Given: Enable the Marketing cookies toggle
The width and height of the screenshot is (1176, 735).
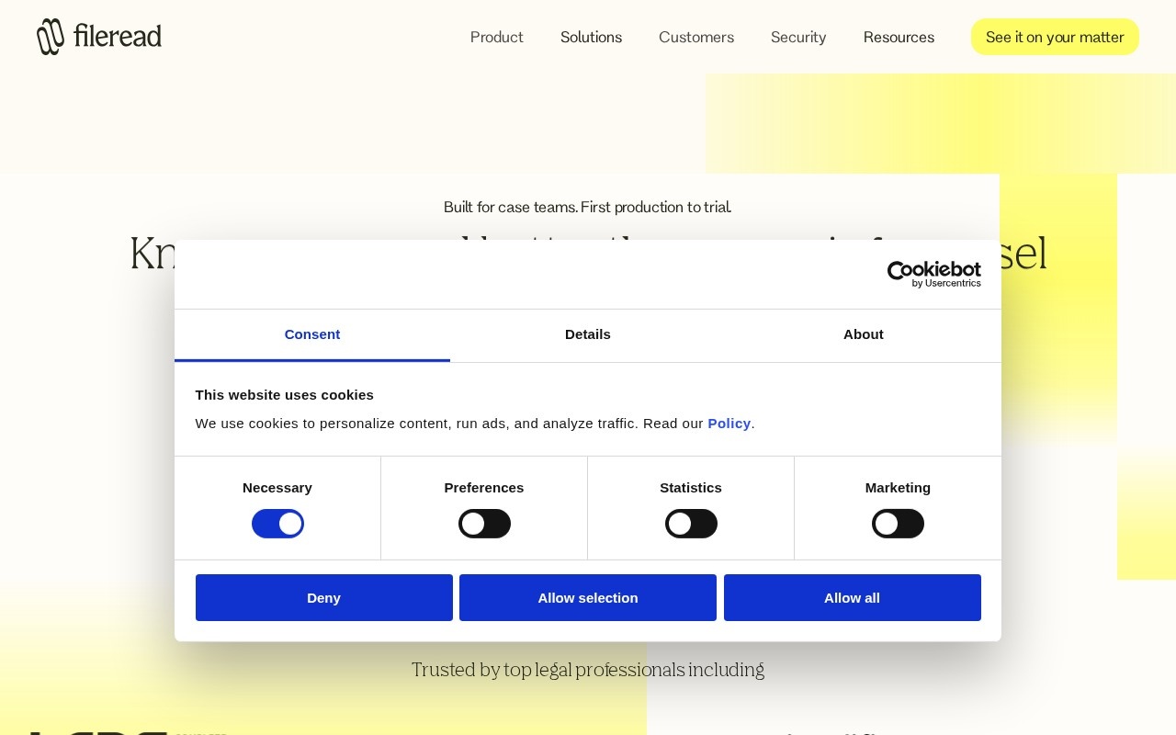Looking at the screenshot, I should 898,524.
